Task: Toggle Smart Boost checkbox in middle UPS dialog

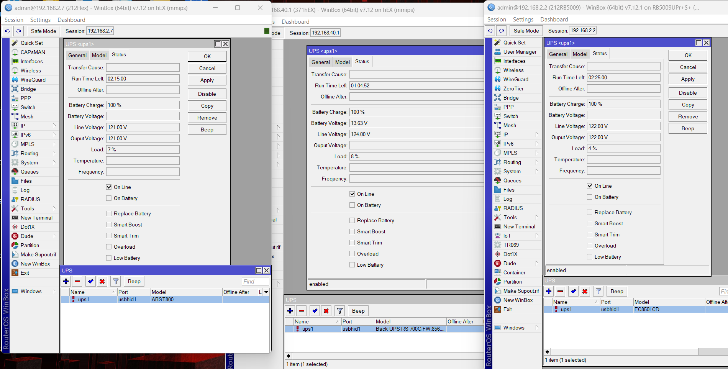Action: [352, 231]
